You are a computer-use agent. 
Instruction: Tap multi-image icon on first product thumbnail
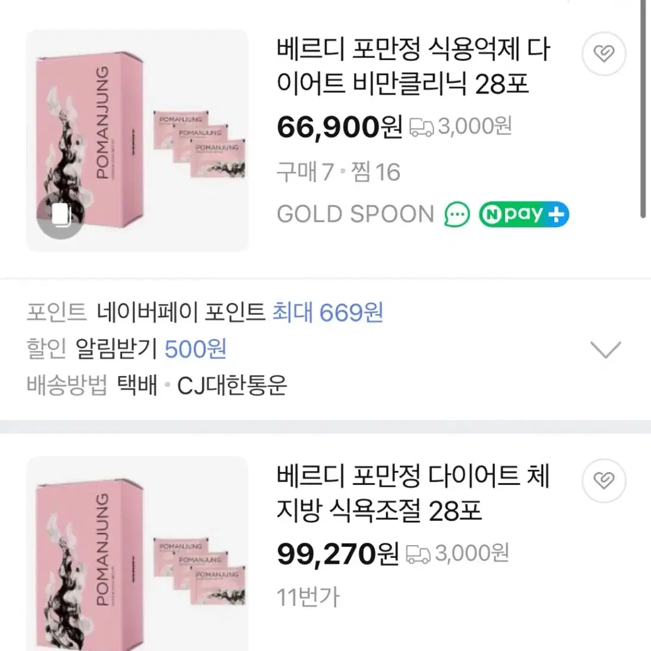(61, 215)
